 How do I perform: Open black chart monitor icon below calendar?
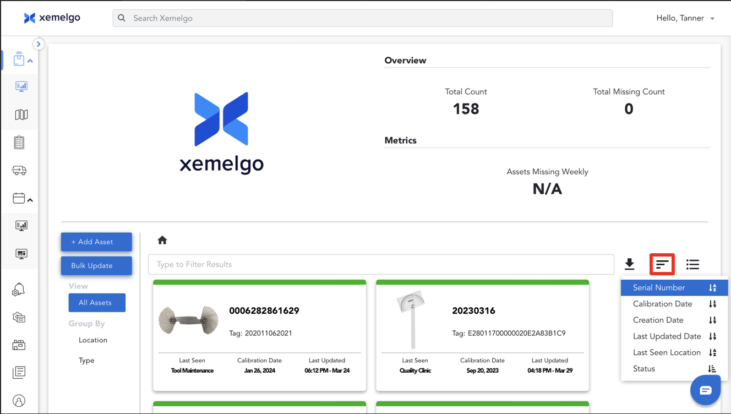tap(21, 226)
